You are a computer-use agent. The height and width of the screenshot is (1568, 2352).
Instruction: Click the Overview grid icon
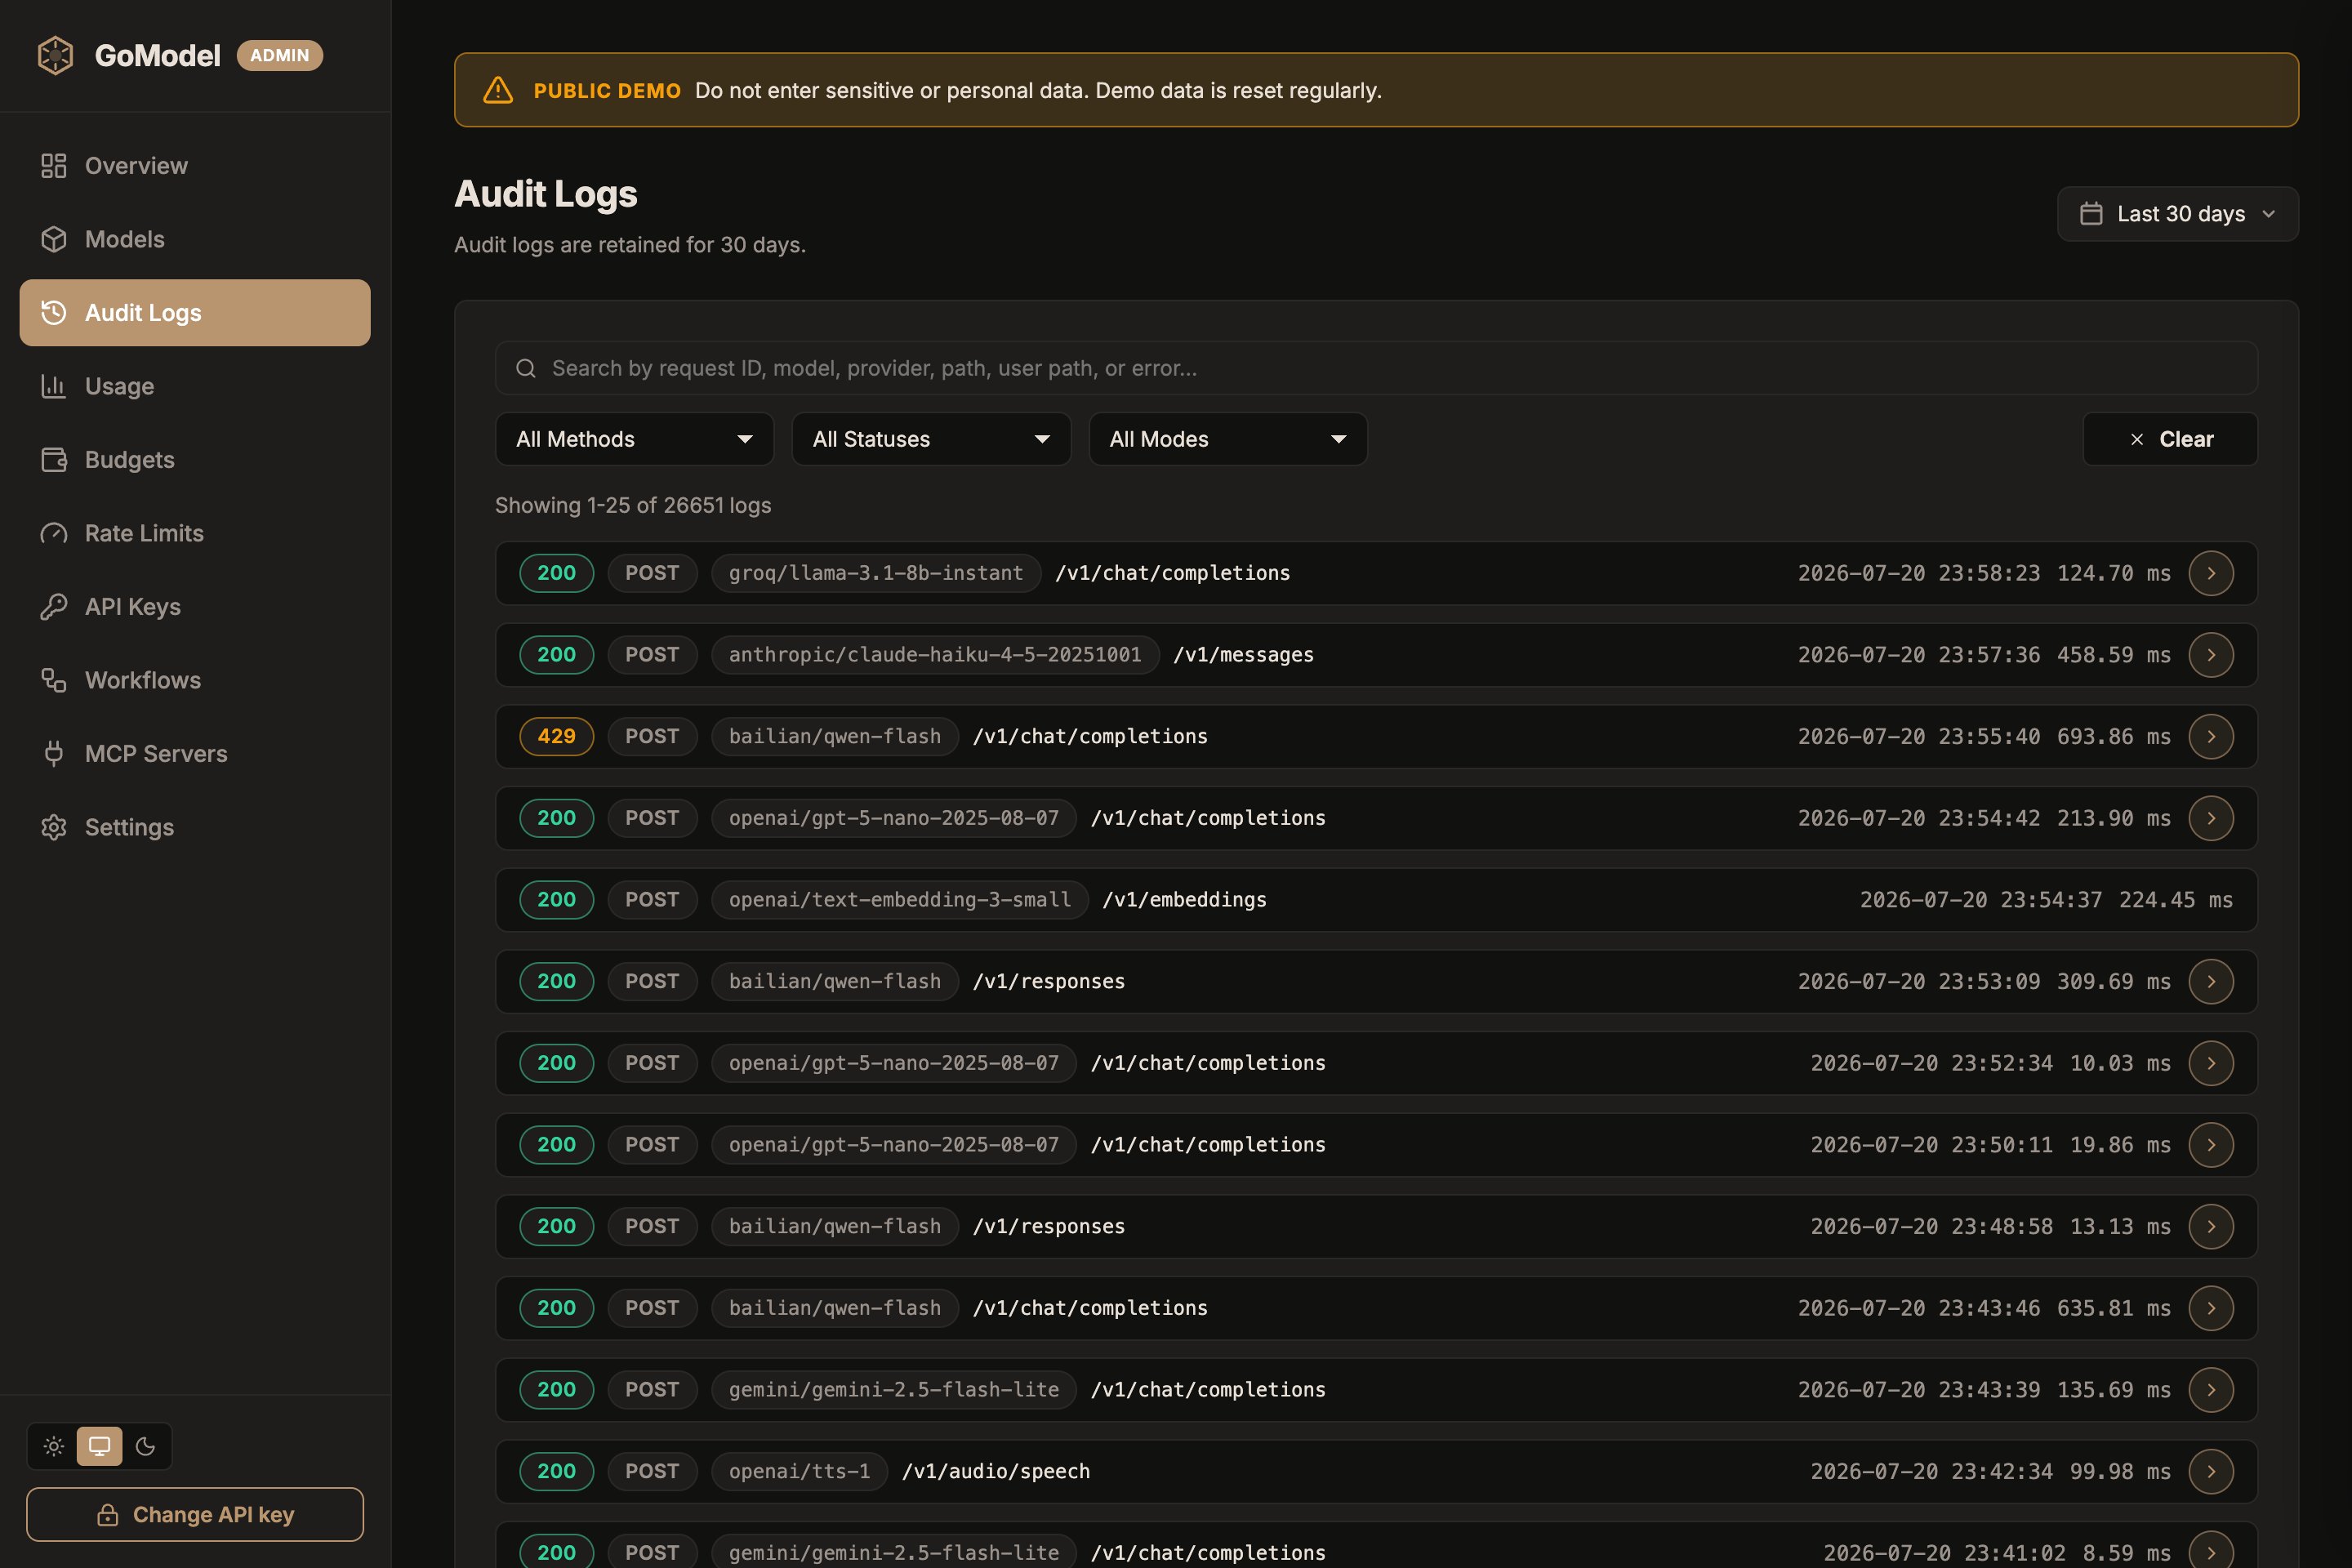(x=54, y=166)
